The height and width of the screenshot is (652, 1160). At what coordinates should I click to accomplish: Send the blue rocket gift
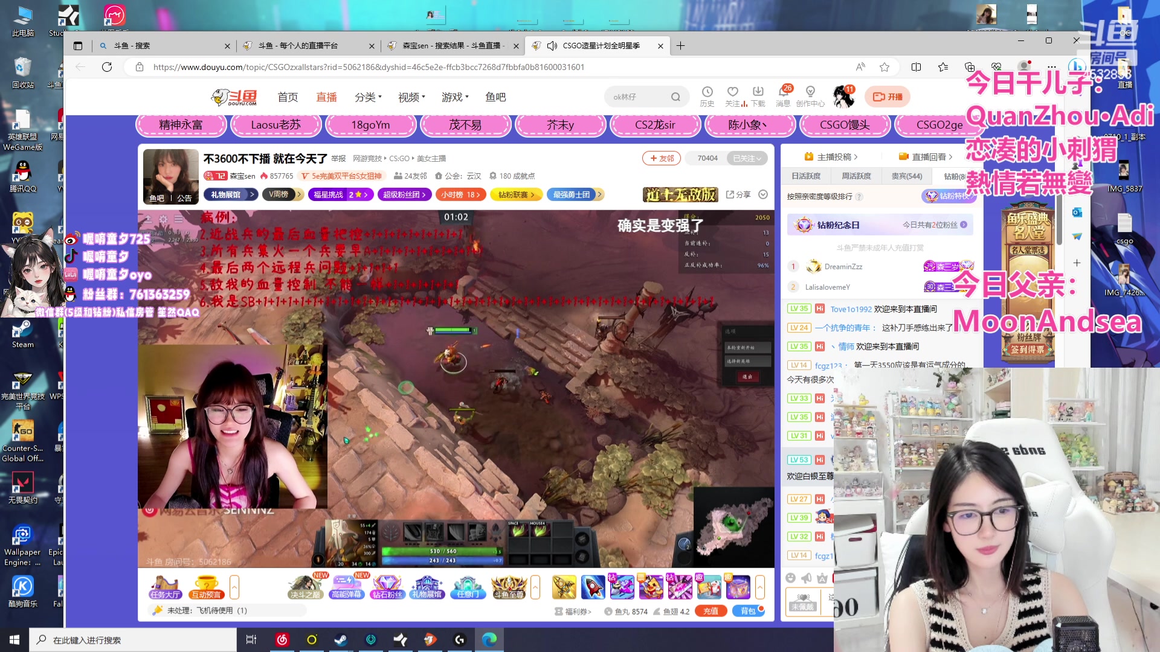point(593,587)
